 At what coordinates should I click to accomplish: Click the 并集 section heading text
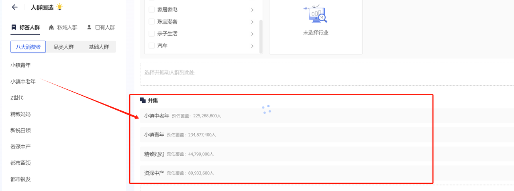(x=153, y=101)
